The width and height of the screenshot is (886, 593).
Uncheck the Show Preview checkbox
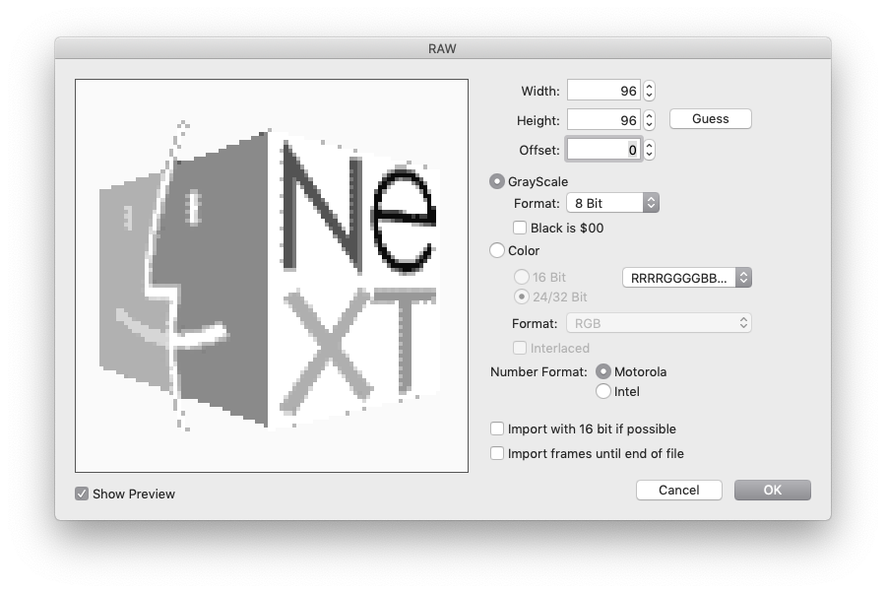[x=82, y=494]
